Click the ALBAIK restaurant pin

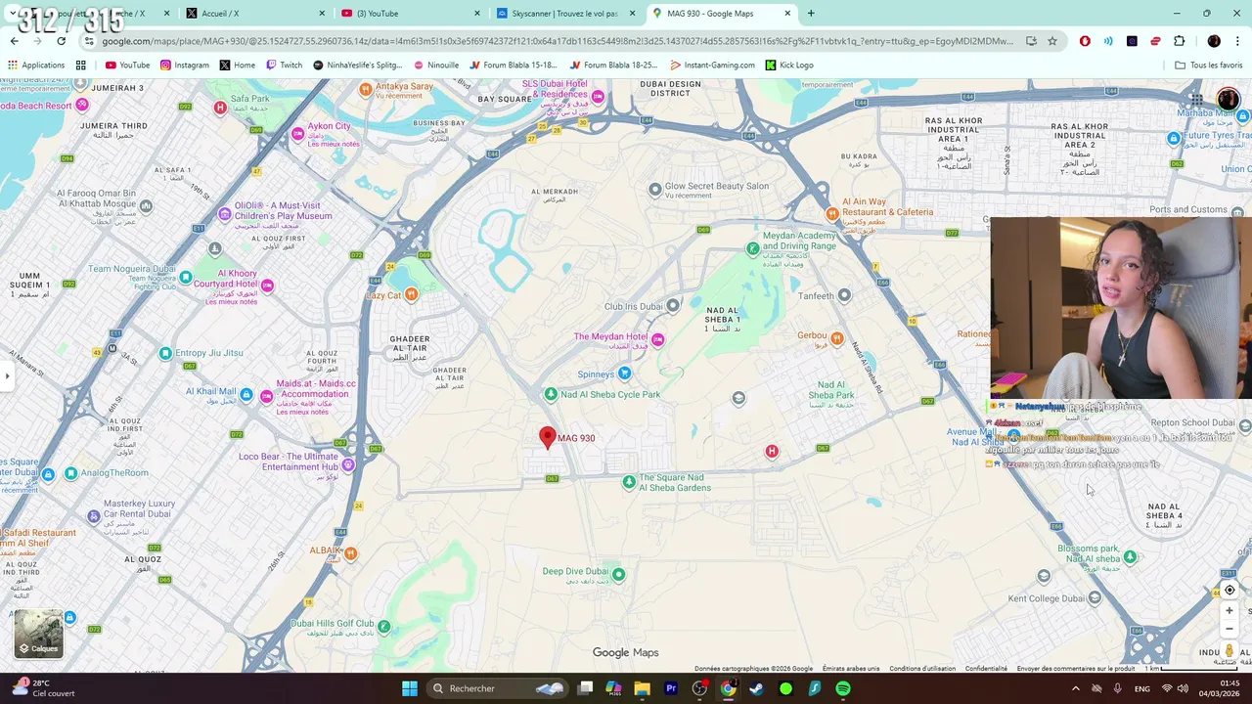tap(350, 553)
